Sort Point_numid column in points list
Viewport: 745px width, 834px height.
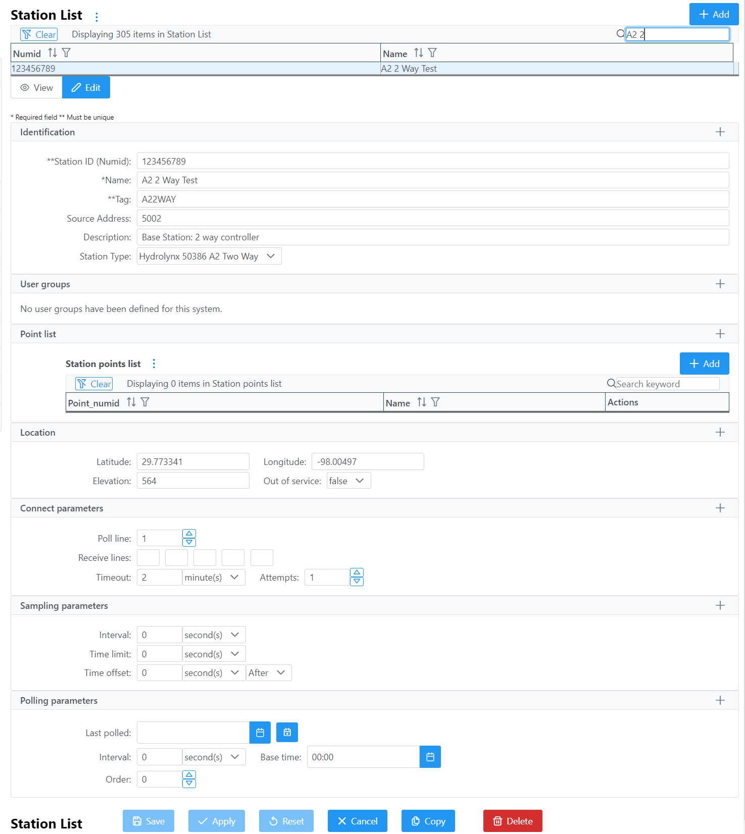pos(131,402)
